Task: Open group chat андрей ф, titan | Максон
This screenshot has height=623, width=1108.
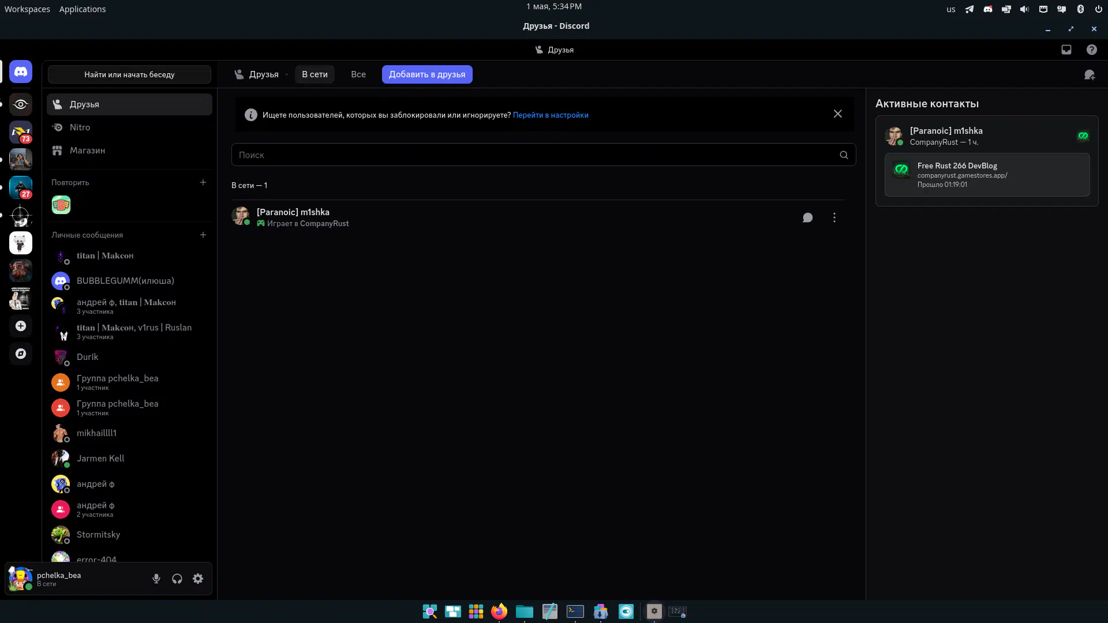Action: tap(129, 306)
